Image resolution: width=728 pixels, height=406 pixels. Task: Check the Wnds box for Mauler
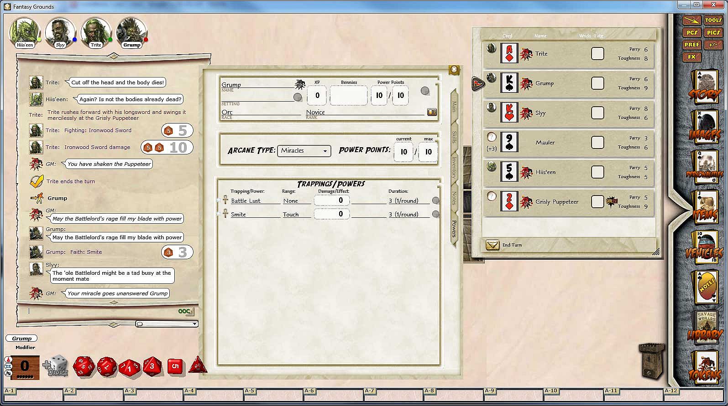(597, 143)
